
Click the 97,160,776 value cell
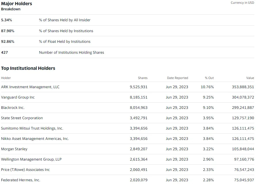pos(244,159)
